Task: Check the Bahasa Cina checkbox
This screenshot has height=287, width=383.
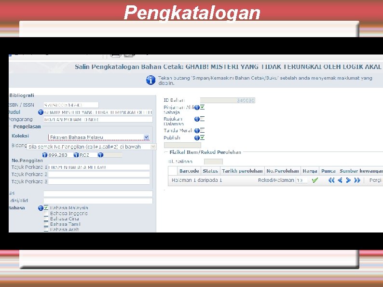Action: 46,219
